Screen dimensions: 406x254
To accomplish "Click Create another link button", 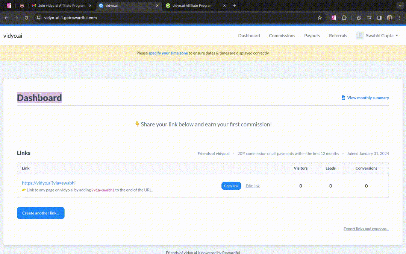I will [41, 213].
